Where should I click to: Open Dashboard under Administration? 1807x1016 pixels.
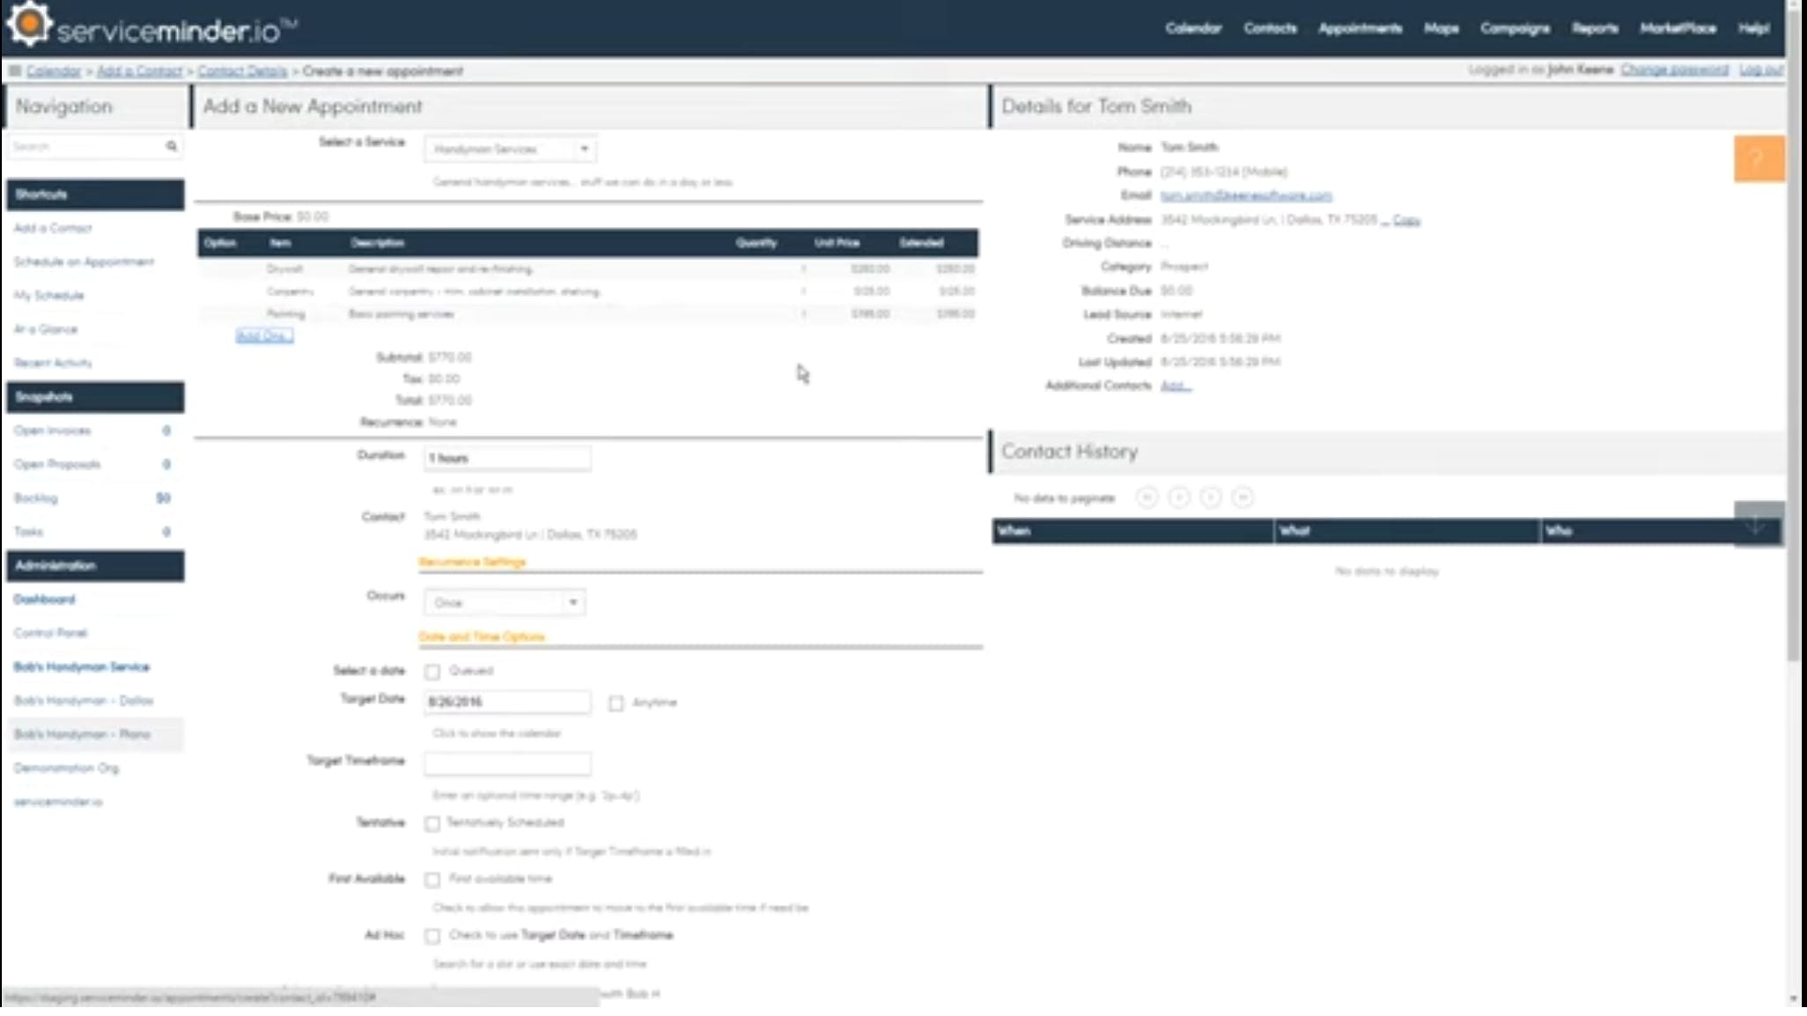(44, 599)
